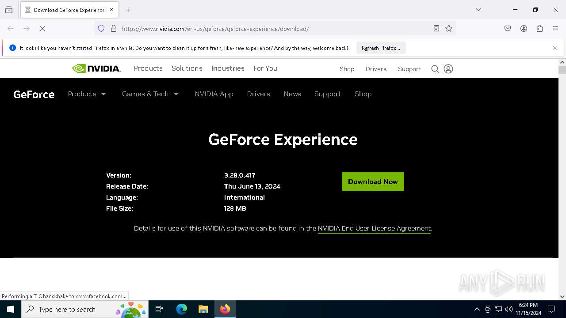Open NVIDIA site search icon

pos(435,69)
